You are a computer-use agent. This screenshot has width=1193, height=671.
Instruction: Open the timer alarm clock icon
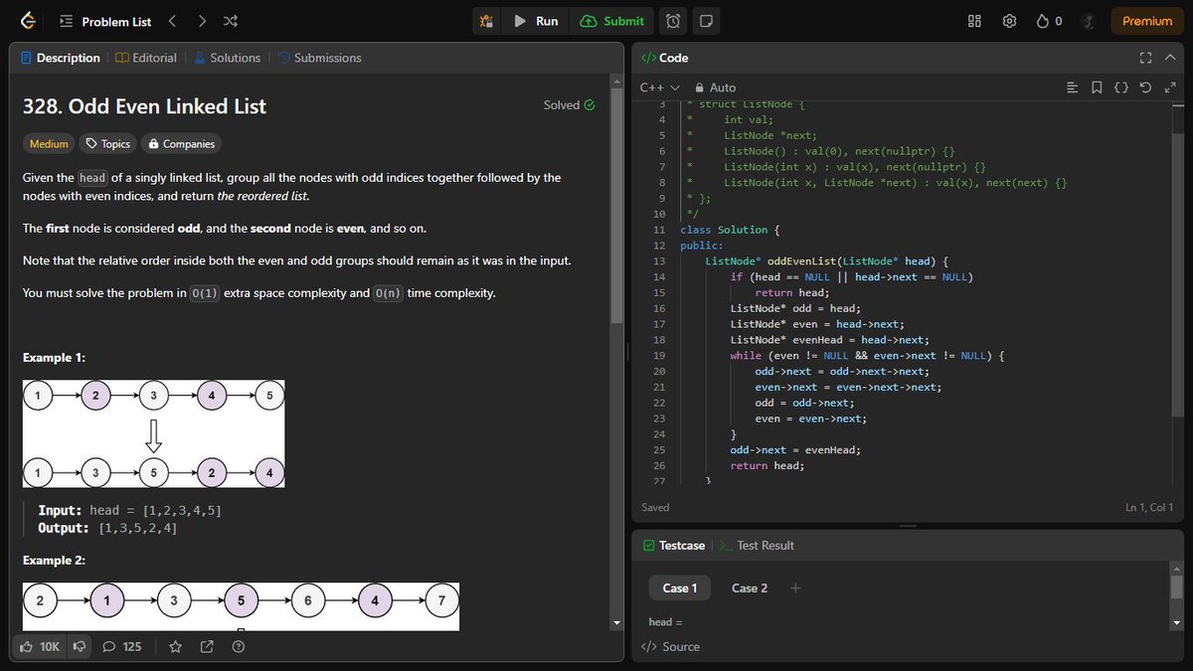tap(673, 21)
